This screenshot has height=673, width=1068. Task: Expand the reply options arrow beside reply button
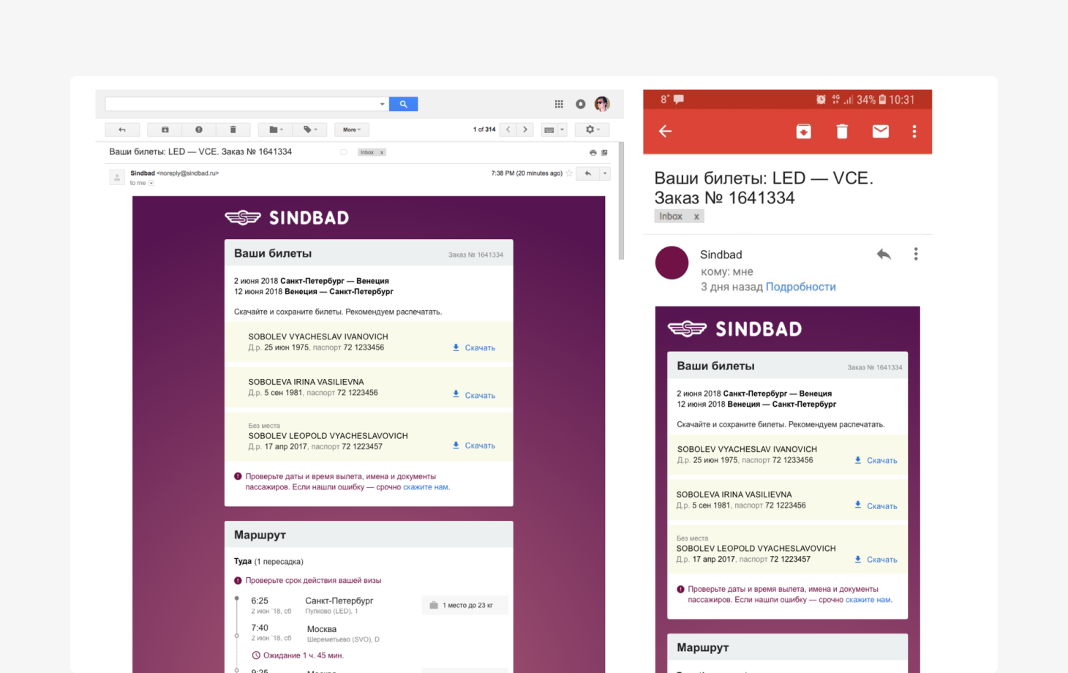(605, 173)
